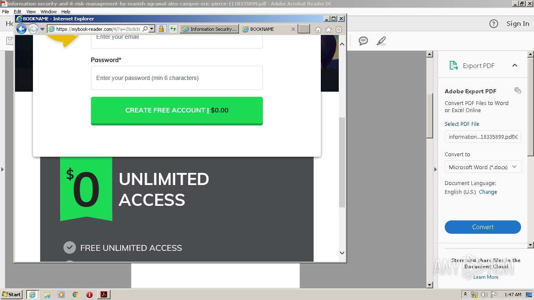Collapse the Export PDF panel chevron
The height and width of the screenshot is (300, 534).
point(515,65)
